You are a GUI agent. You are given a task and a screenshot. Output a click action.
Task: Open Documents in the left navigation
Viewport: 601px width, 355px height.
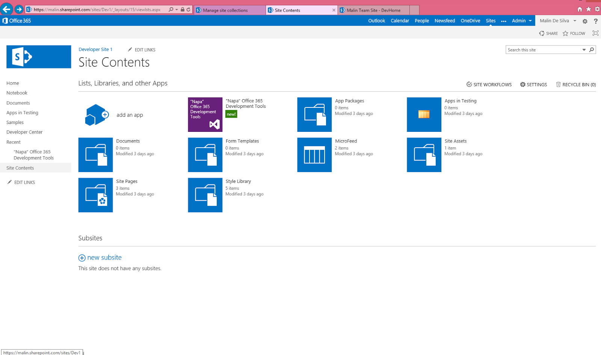pos(18,103)
